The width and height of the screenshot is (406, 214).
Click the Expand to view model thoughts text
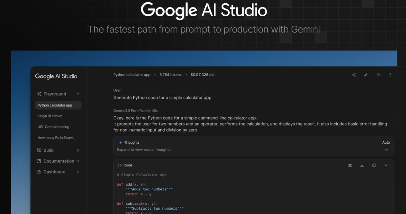coord(144,150)
